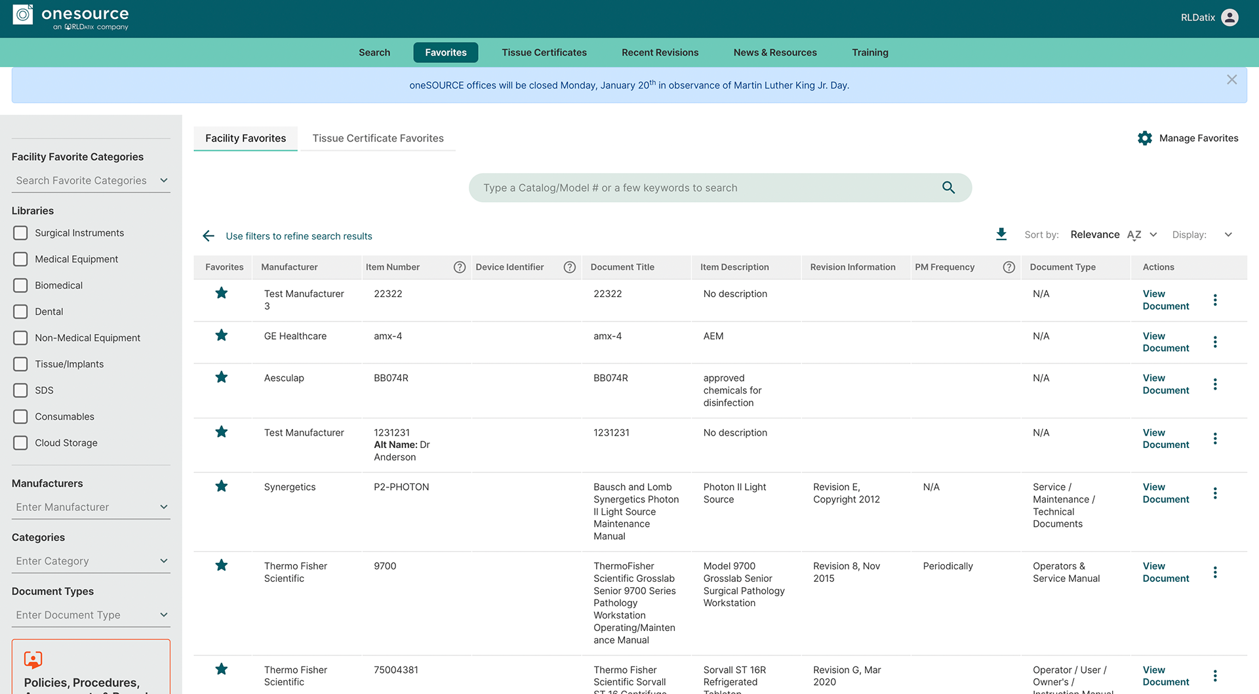This screenshot has width=1259, height=694.
Task: Open the Display options dropdown
Action: click(1228, 235)
